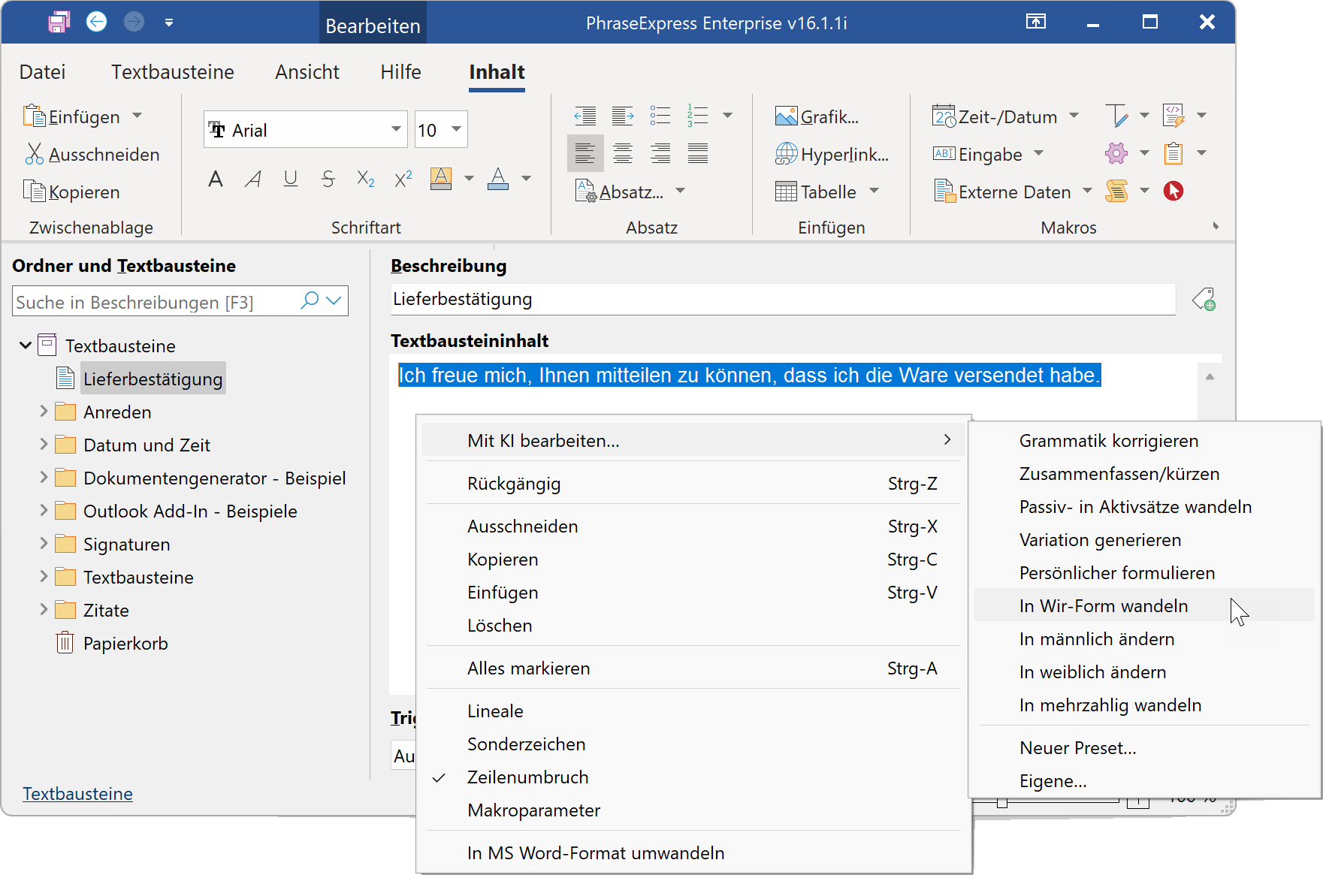The width and height of the screenshot is (1323, 875).
Task: Toggle strikethrough formatting
Action: point(328,179)
